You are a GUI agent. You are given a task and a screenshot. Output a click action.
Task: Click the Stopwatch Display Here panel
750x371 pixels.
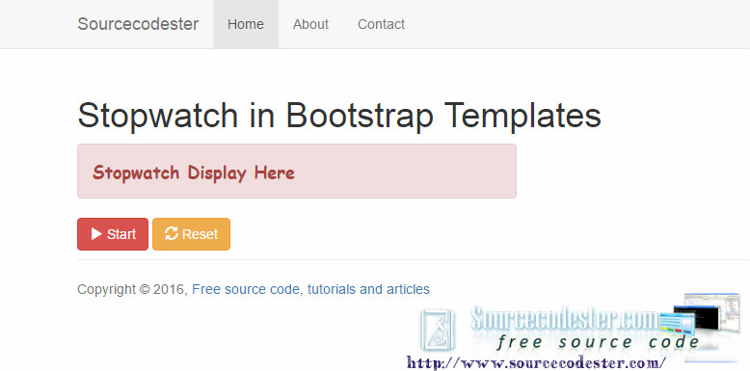tap(297, 171)
